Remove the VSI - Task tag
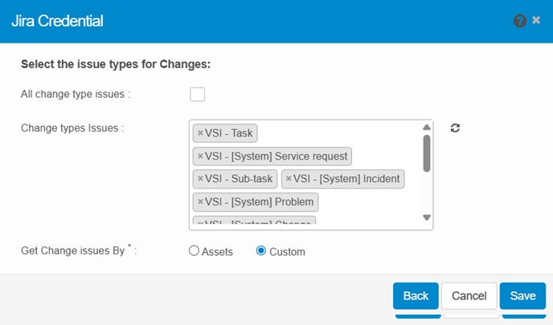 click(x=200, y=133)
